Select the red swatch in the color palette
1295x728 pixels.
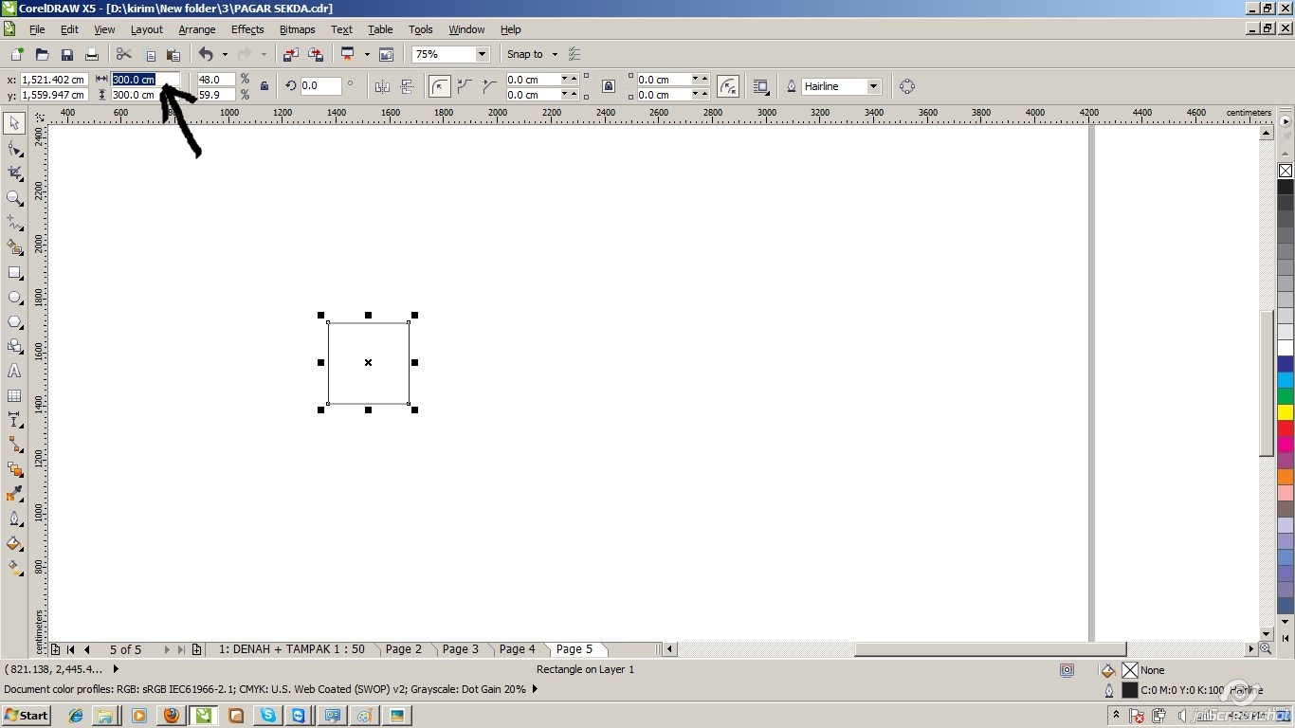point(1286,428)
